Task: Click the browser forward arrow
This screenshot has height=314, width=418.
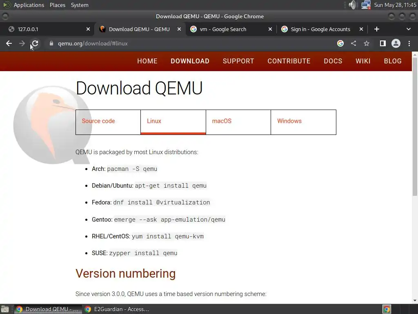Action: coord(22,43)
